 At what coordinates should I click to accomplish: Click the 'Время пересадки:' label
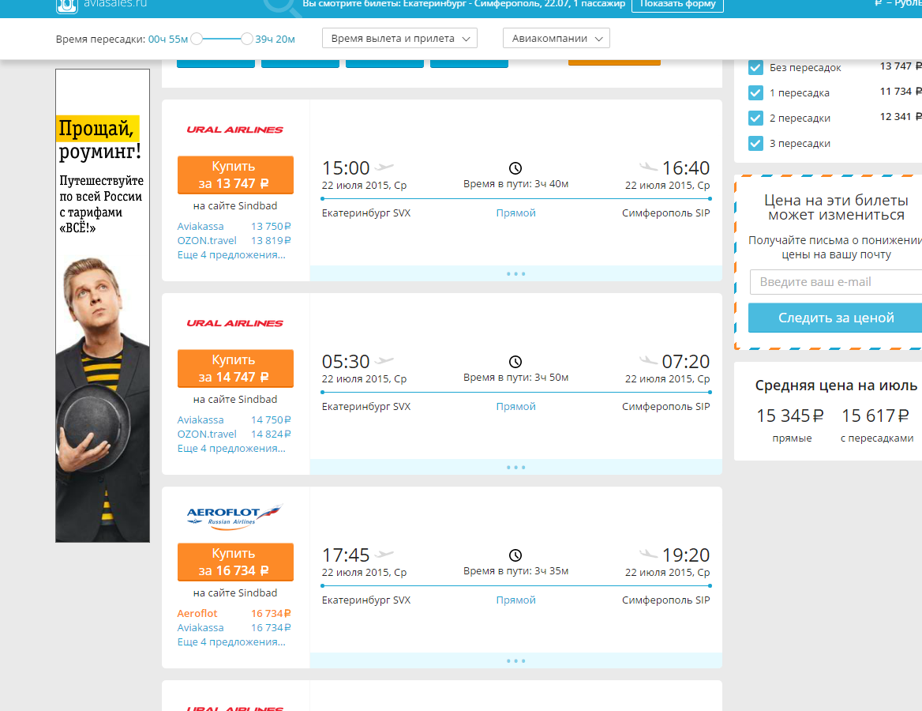pyautogui.click(x=100, y=39)
